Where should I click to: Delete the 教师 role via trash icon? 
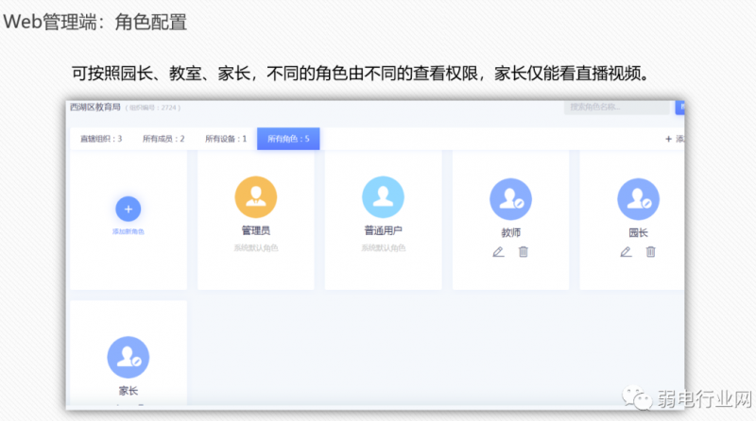click(524, 251)
